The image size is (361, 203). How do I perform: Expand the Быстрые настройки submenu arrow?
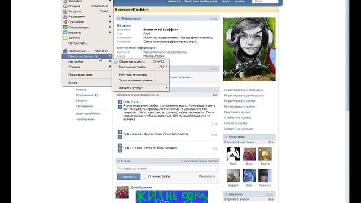(166, 67)
